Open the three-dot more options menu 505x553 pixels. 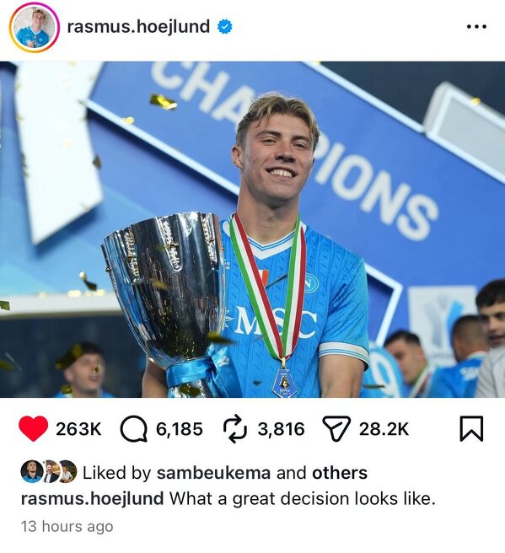[x=476, y=26]
